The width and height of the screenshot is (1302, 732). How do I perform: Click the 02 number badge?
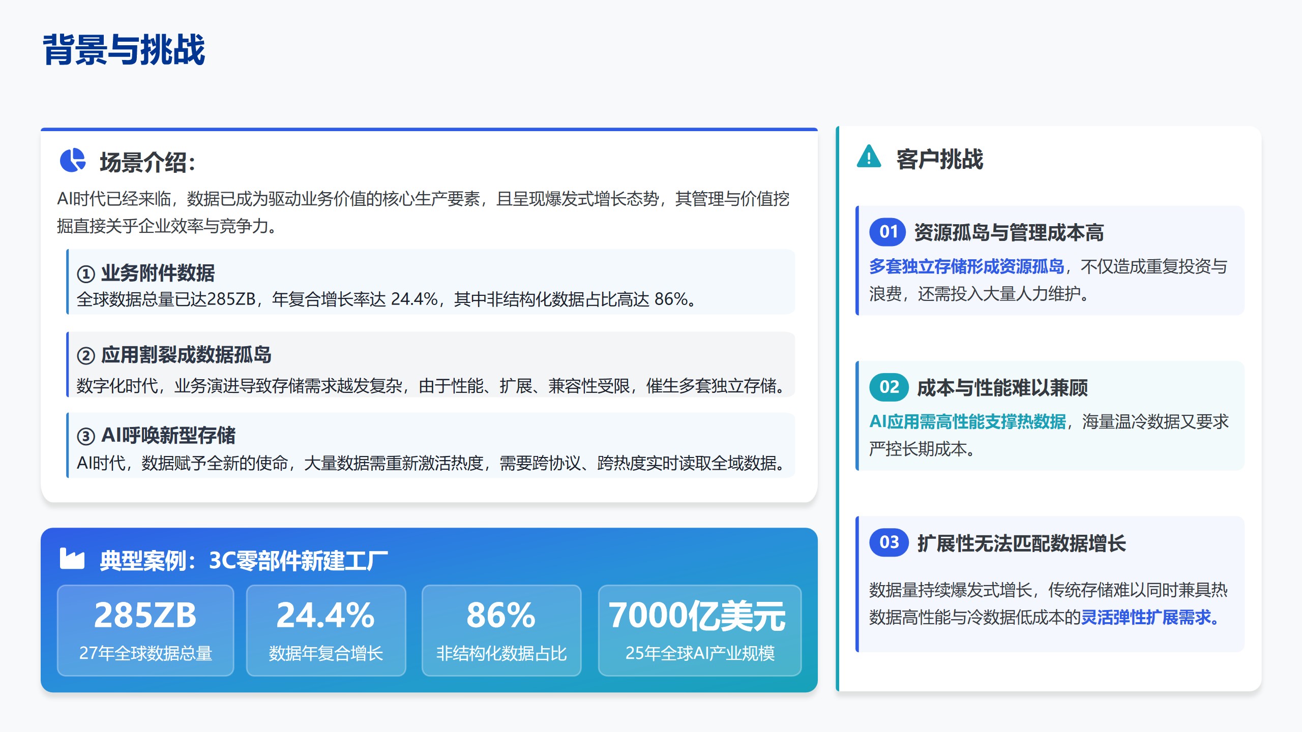coord(889,387)
